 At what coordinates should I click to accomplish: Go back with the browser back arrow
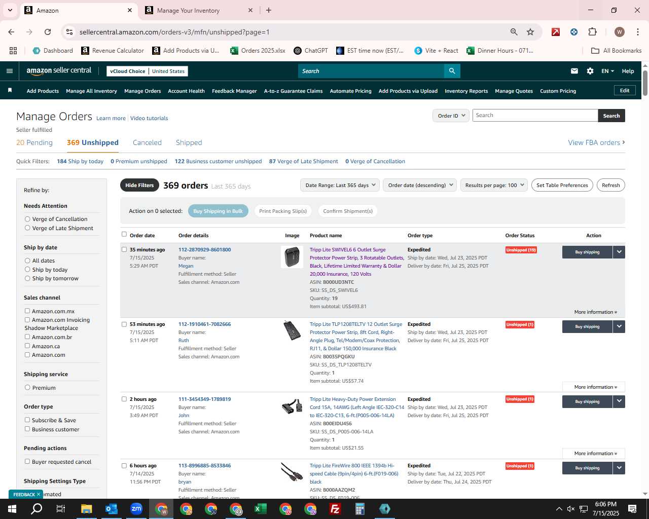point(11,32)
